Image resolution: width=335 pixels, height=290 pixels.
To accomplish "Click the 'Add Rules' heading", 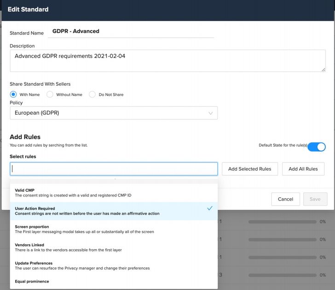I will [25, 137].
